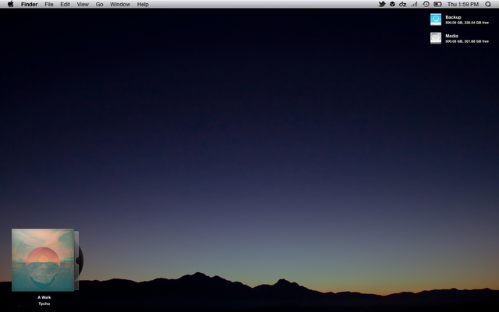Click the Twitter bird menu bar icon
Viewport: 499px width, 312px height.
[x=381, y=4]
